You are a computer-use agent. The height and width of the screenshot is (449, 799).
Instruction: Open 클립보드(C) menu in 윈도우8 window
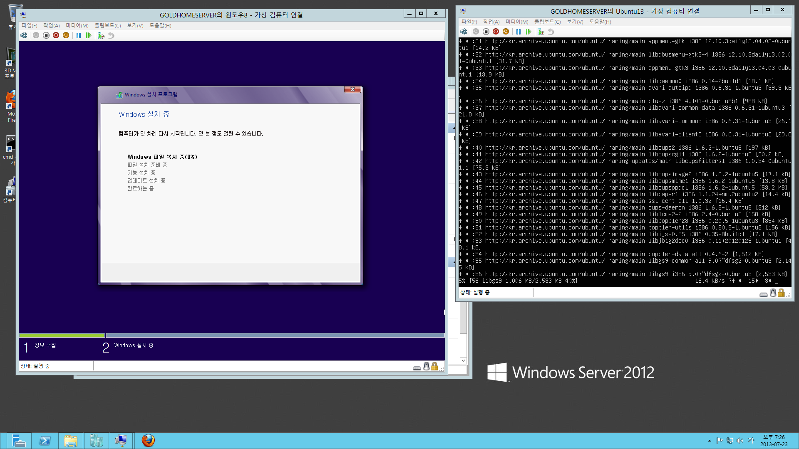point(108,26)
